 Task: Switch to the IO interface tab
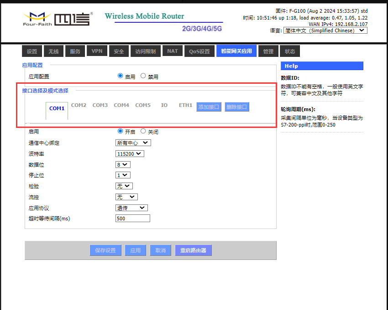click(164, 105)
